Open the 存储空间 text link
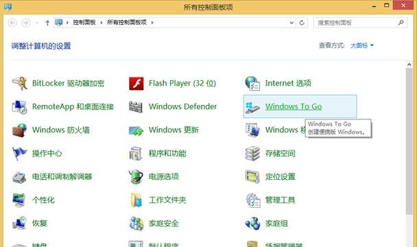 [x=280, y=153]
